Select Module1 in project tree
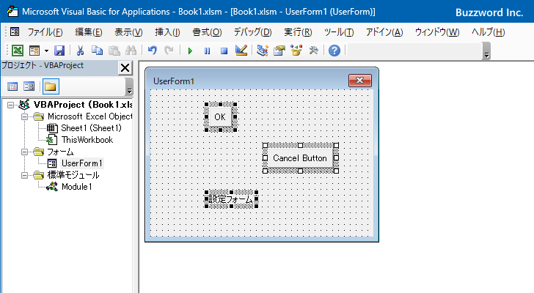This screenshot has height=293, width=534. pos(76,187)
